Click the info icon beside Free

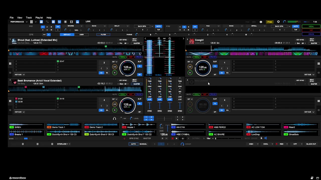(x=261, y=22)
